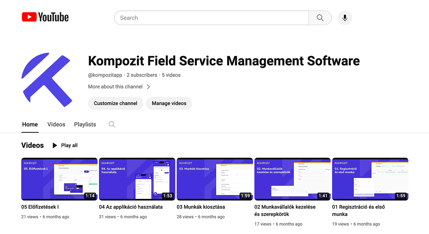Click 21 views • 6 months ago
Image resolution: width=429 pixels, height=234 pixels.
pos(45,217)
